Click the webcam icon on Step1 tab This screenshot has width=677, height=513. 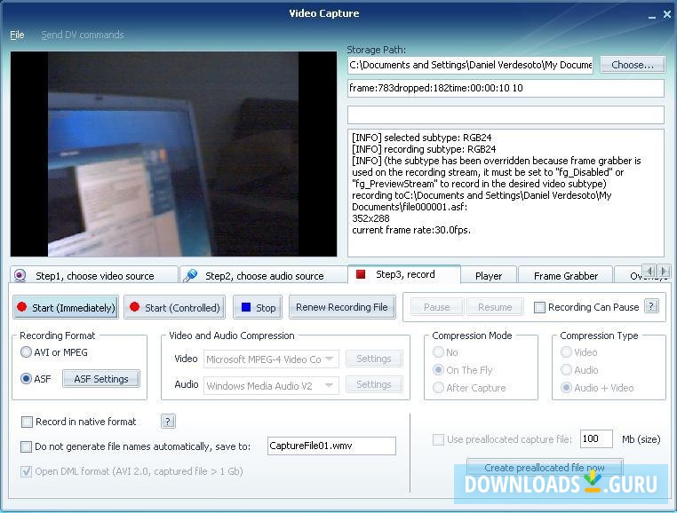click(20, 275)
